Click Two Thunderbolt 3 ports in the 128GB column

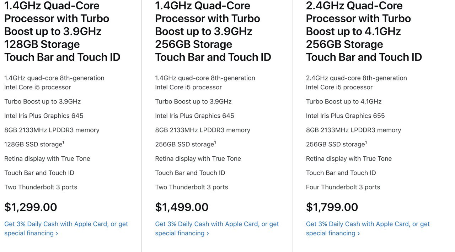[41, 187]
